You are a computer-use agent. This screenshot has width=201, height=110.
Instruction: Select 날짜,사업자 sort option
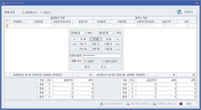click(103, 61)
